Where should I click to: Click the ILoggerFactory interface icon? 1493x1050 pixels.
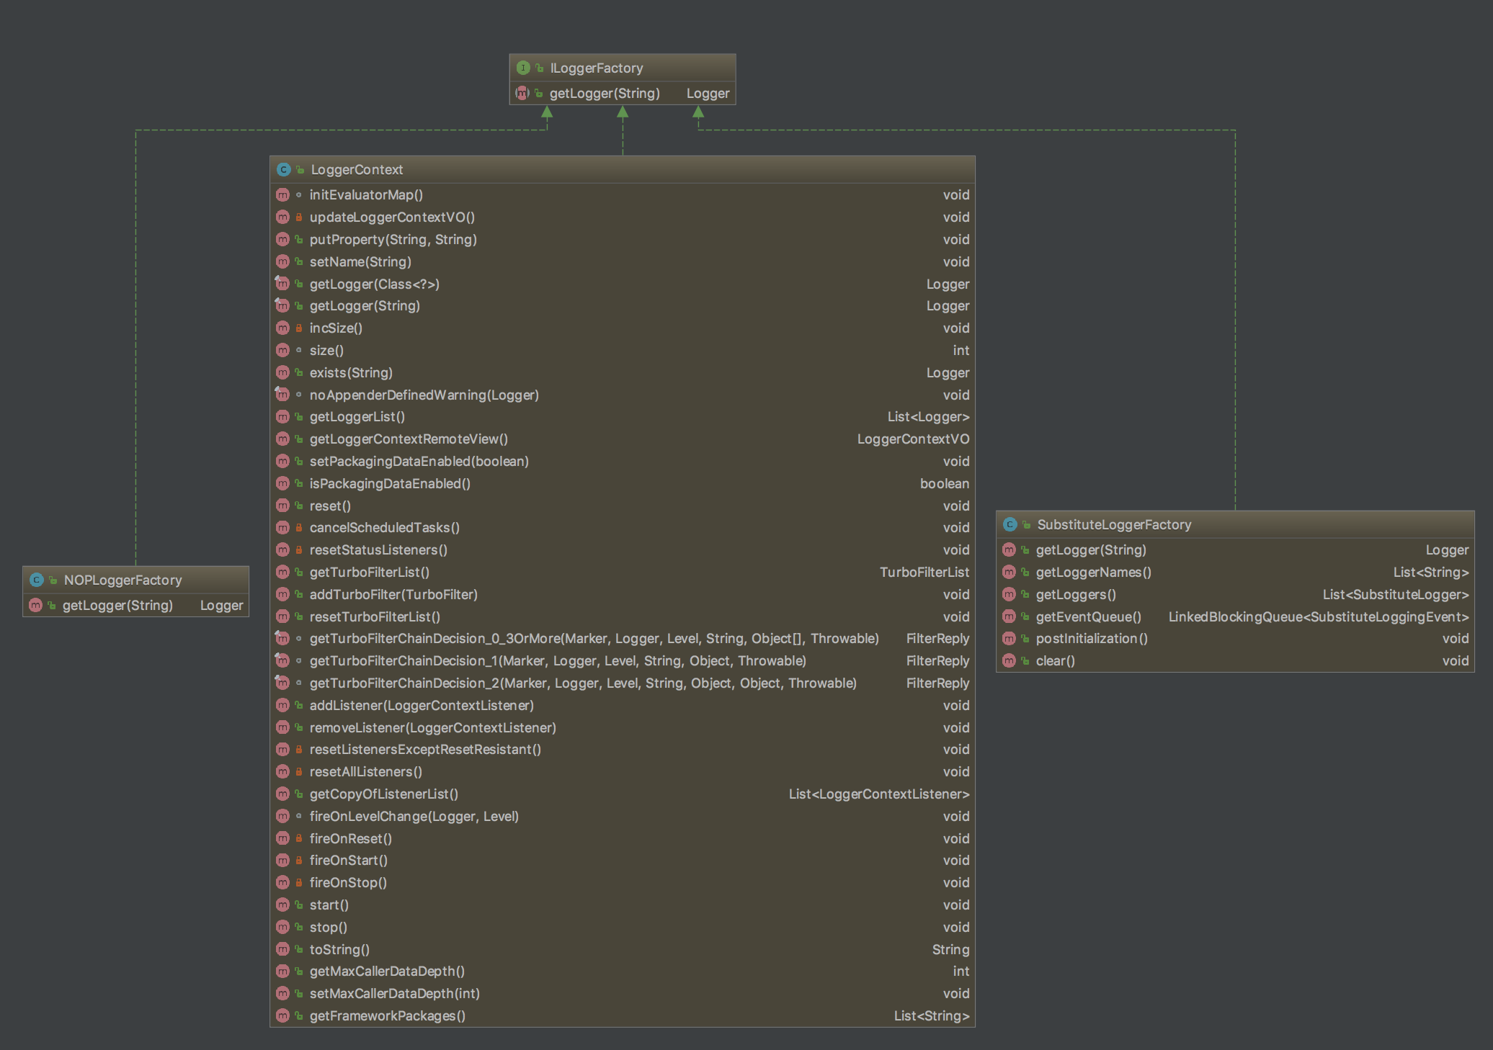click(523, 68)
